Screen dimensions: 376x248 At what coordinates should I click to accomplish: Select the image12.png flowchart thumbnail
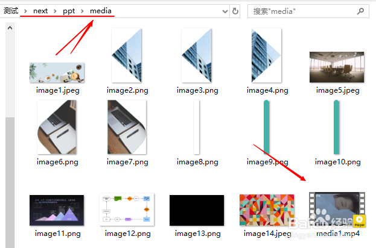127,209
